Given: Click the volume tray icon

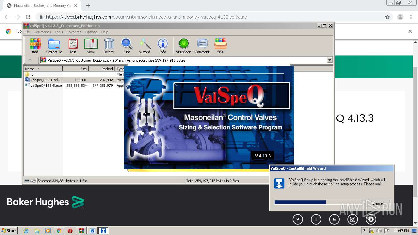Looking at the screenshot, I should coord(379,231).
